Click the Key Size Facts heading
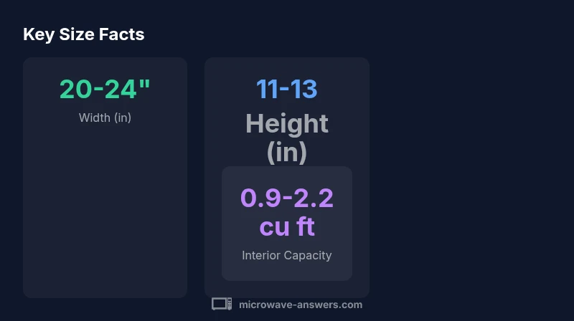This screenshot has width=574, height=321. pyautogui.click(x=83, y=34)
